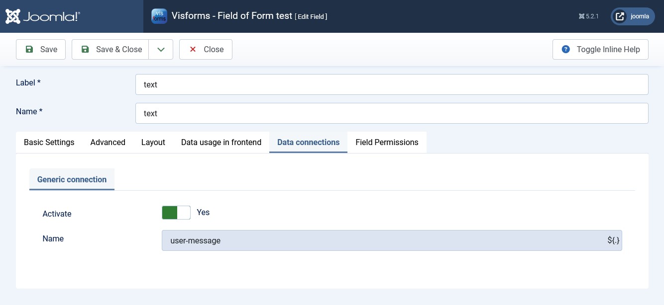Open the joomla site preview button
The width and height of the screenshot is (664, 305).
(633, 16)
